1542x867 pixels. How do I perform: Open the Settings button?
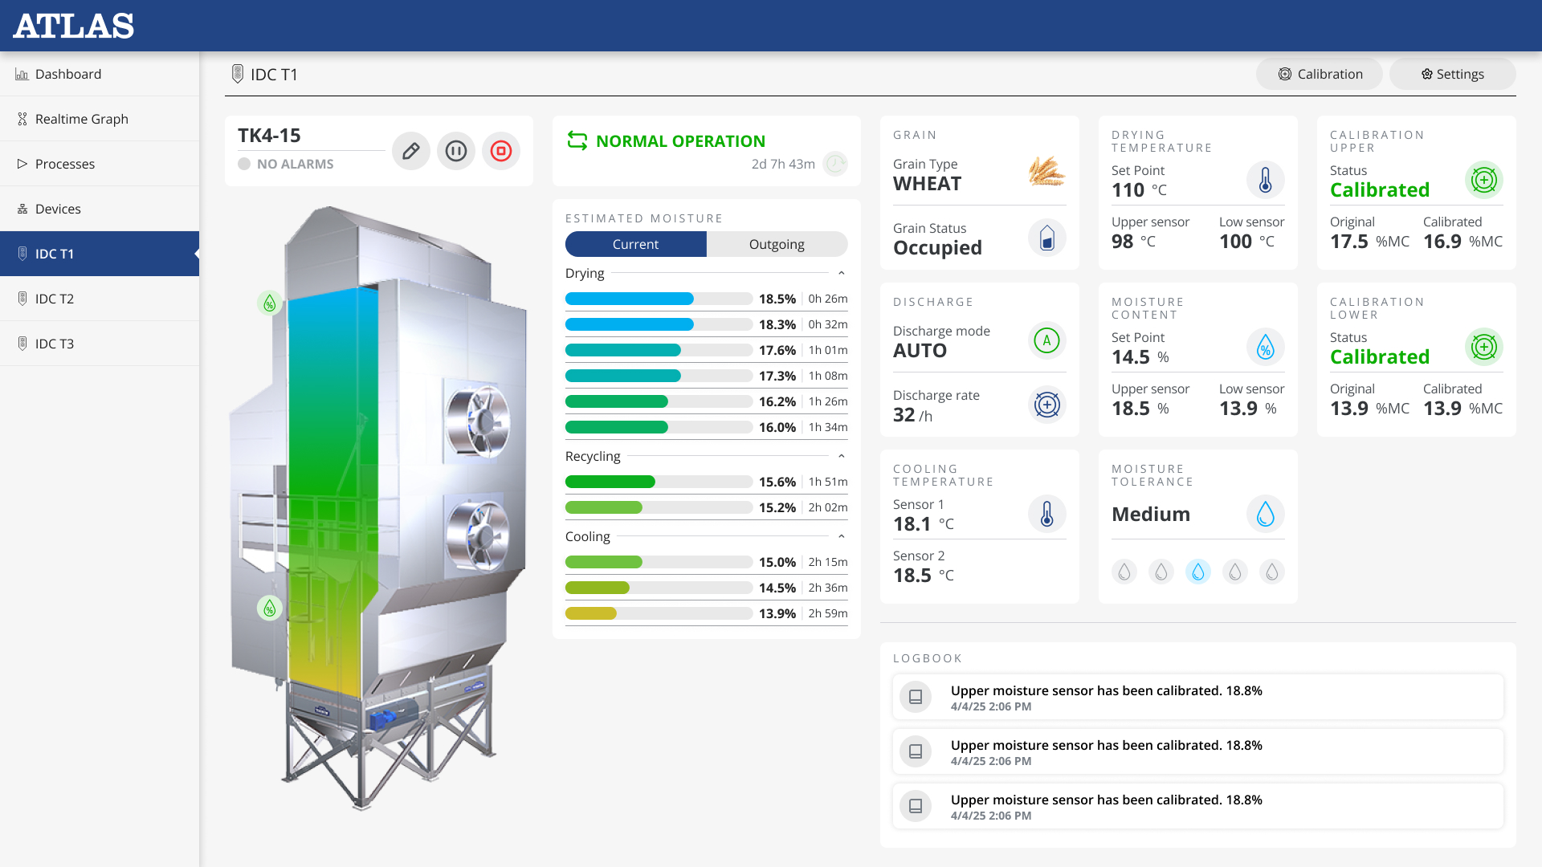[1452, 74]
